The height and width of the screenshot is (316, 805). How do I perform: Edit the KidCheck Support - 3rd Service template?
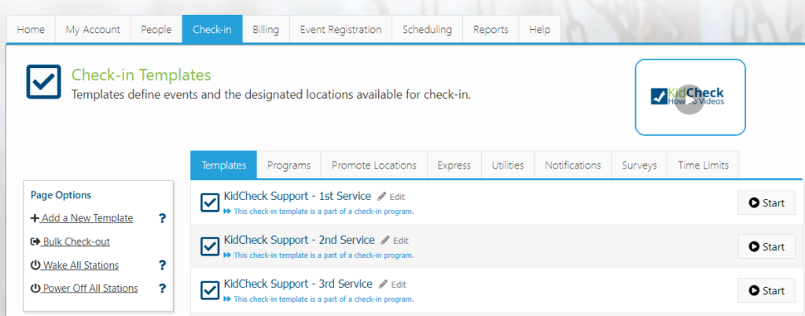393,285
